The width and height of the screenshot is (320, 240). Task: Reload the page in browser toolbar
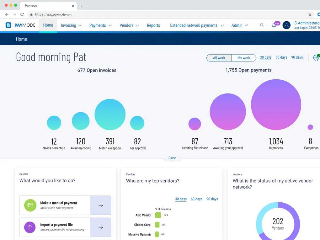click(22, 14)
